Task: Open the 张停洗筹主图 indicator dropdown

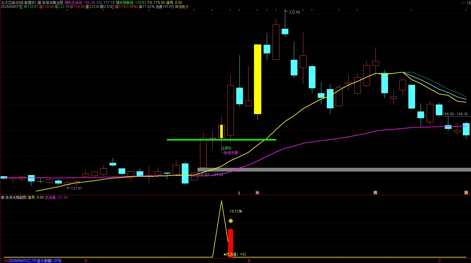Action: tap(39, 3)
